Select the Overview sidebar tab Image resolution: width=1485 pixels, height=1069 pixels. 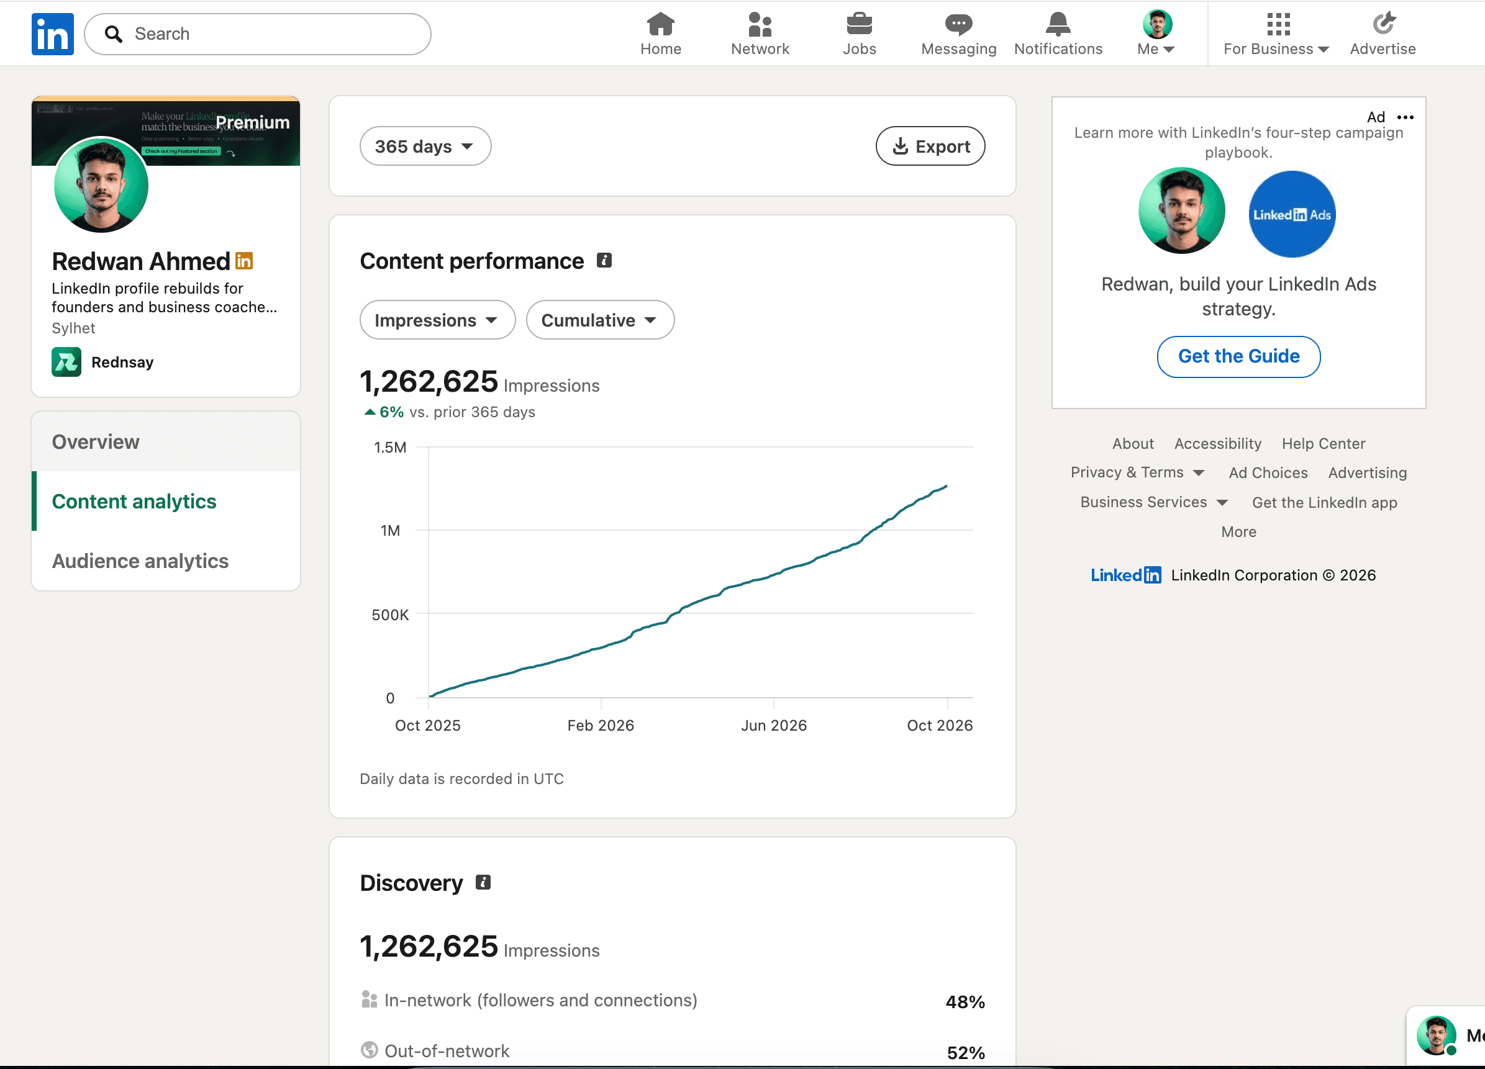point(166,442)
